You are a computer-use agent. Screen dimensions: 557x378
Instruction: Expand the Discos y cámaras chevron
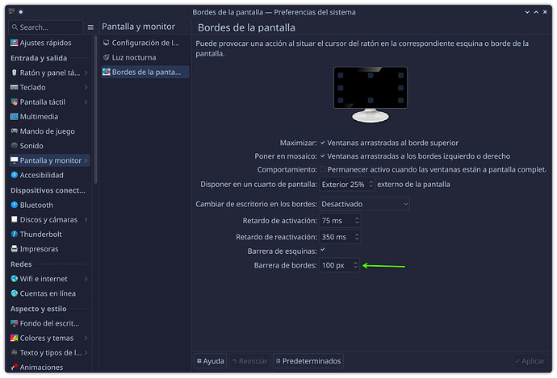[86, 220]
